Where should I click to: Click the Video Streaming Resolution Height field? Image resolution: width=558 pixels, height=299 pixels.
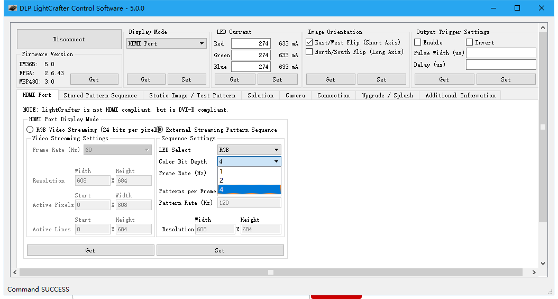click(x=134, y=180)
